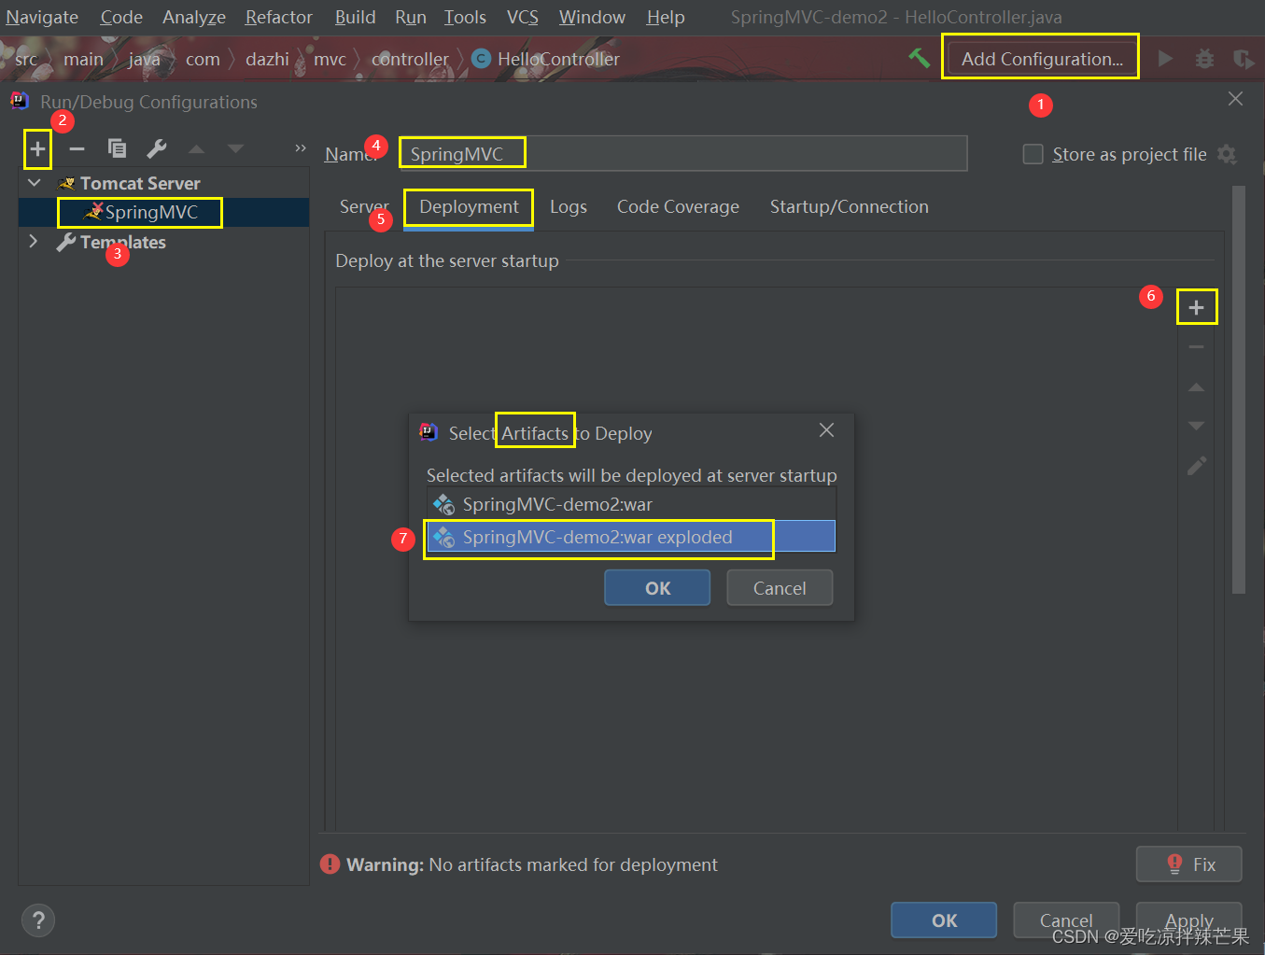Open the Code menu
The width and height of the screenshot is (1265, 955).
click(x=121, y=17)
